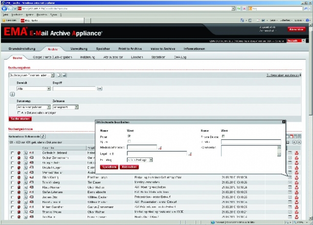Go to previous results page arrow
Image resolution: width=313 pixels, height=225 pixels.
click(x=294, y=142)
